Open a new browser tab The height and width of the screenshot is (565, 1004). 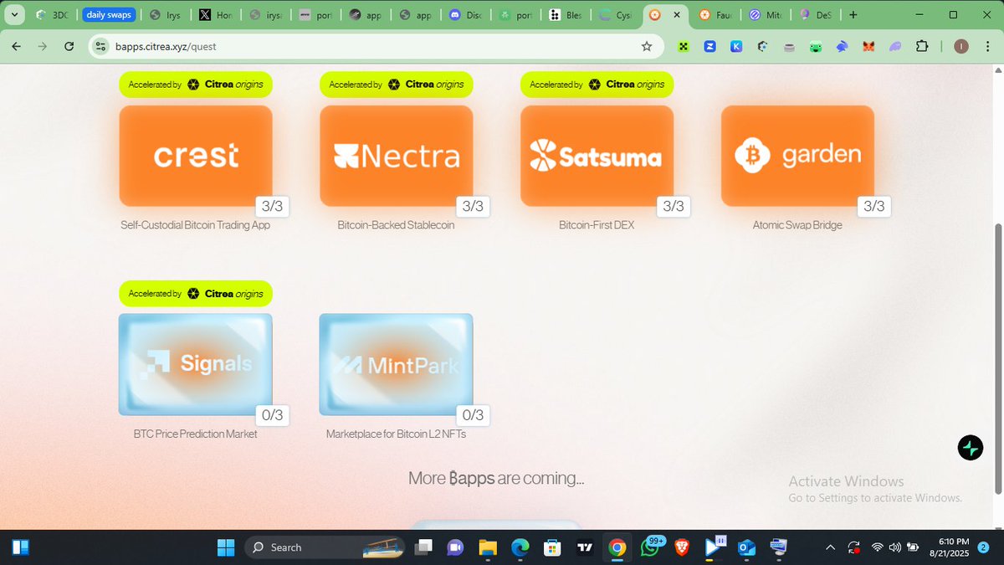[853, 15]
